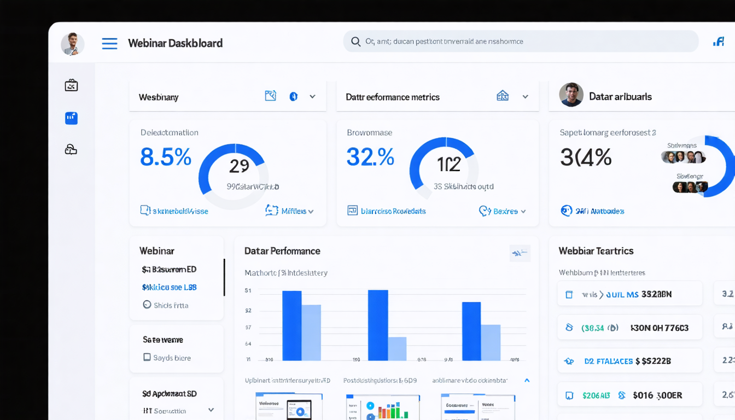
Task: Open the middle report thumbnail with colored bars
Action: coord(383,406)
